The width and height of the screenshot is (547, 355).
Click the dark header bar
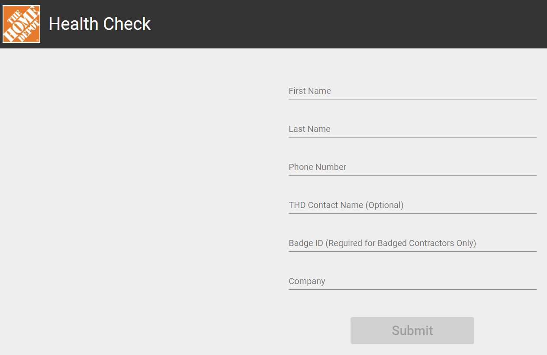303,24
